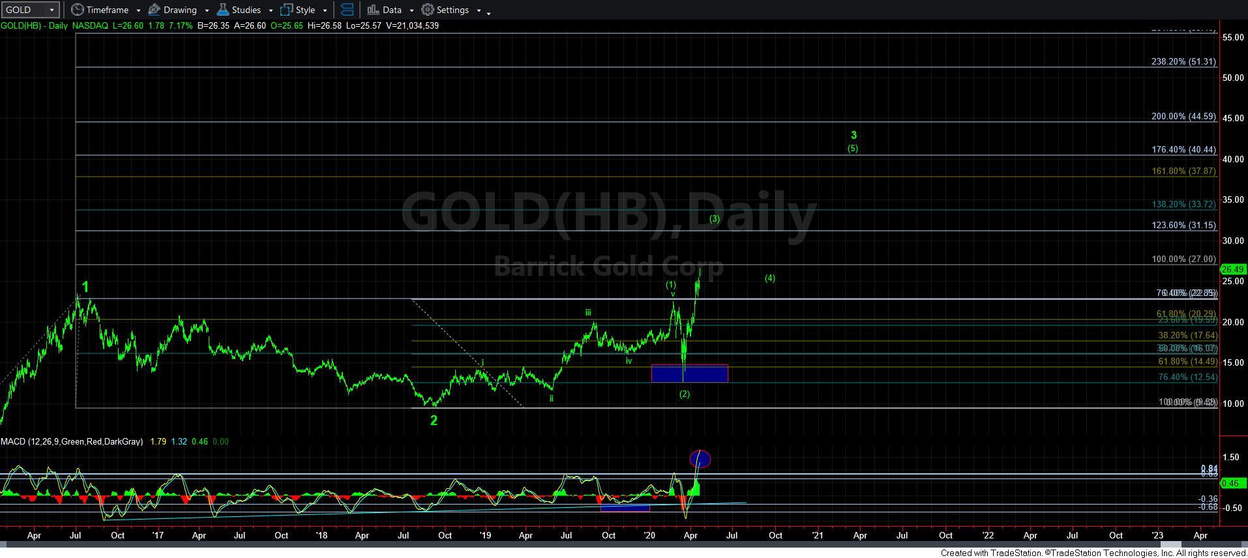
Task: Click the '61.80% (14.49)' Fibonacci label
Action: (1187, 362)
